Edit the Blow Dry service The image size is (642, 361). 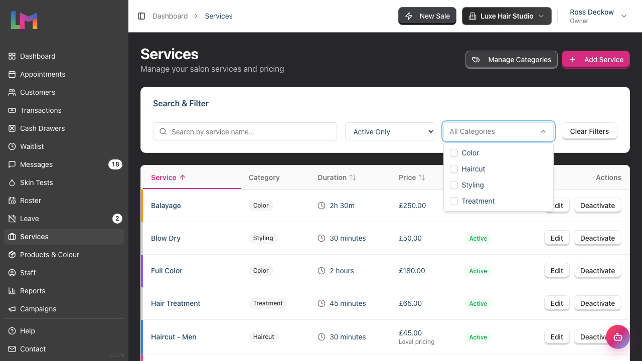(x=557, y=238)
